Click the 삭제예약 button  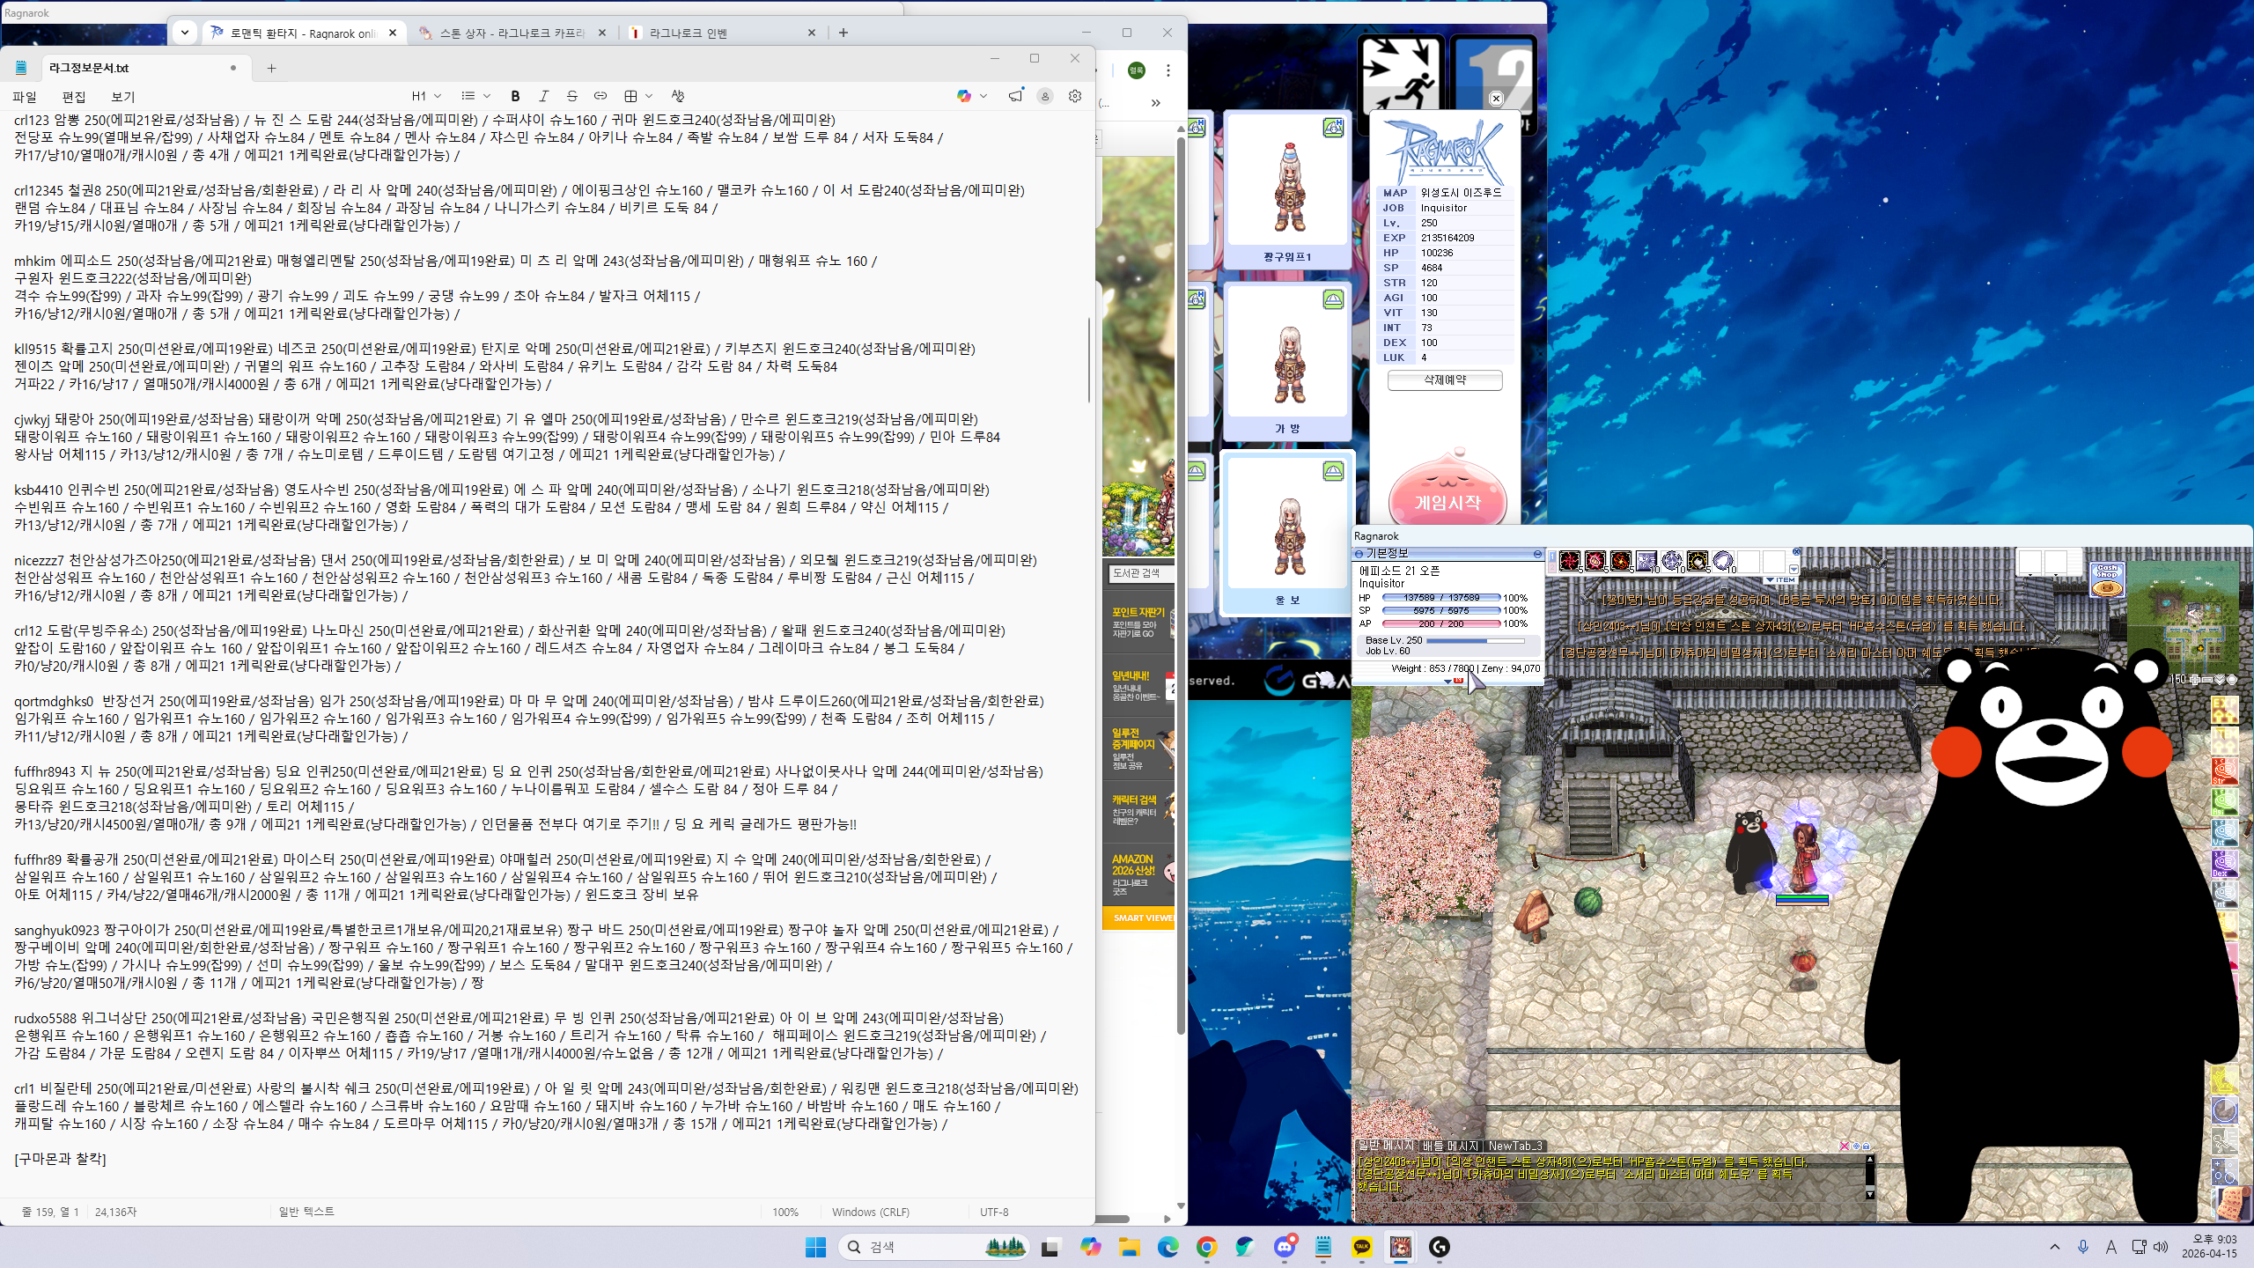click(1445, 380)
